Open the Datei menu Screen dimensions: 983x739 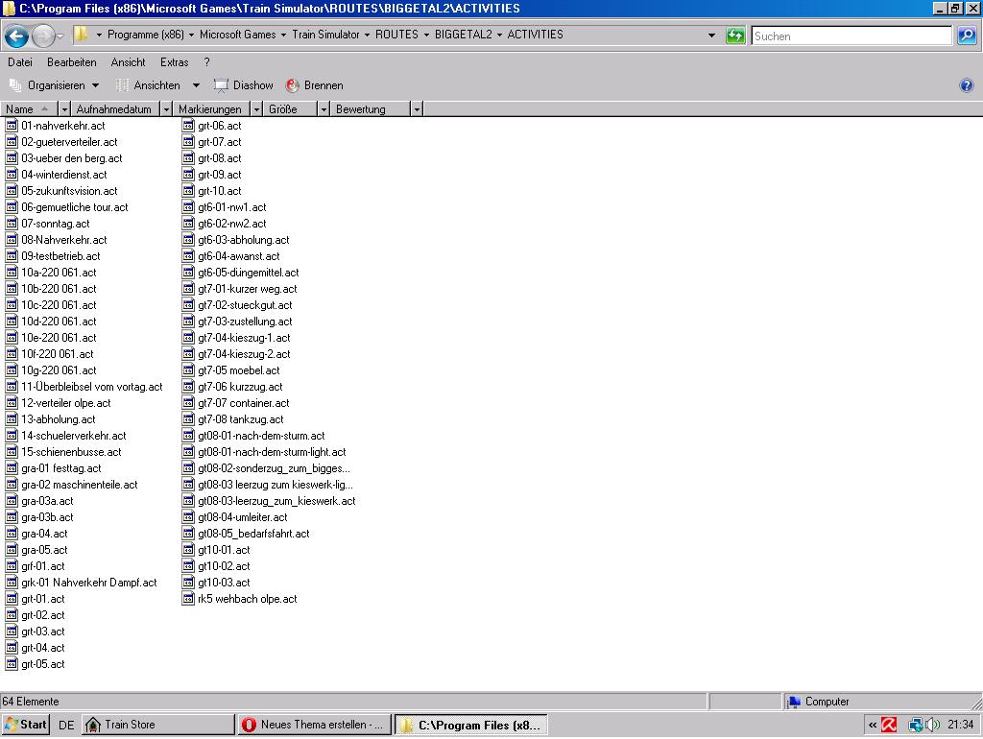19,62
